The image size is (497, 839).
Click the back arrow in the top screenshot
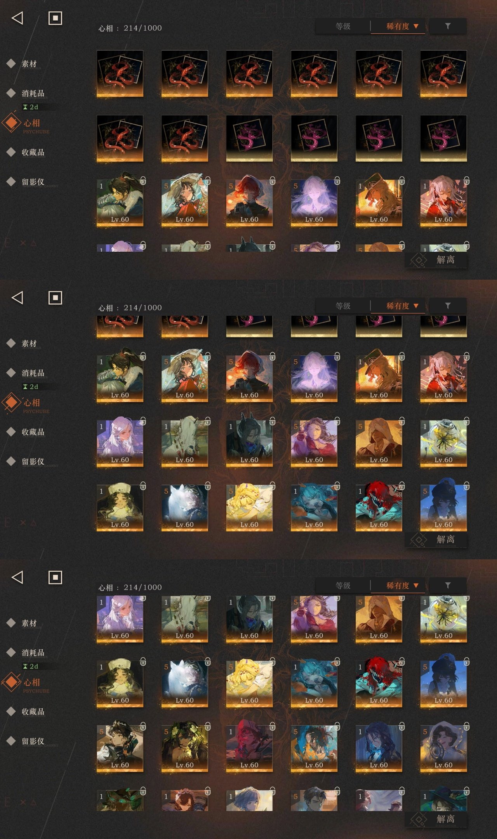point(17,18)
